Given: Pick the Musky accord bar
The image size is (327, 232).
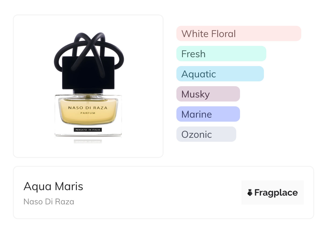Looking at the screenshot, I should 208,94.
